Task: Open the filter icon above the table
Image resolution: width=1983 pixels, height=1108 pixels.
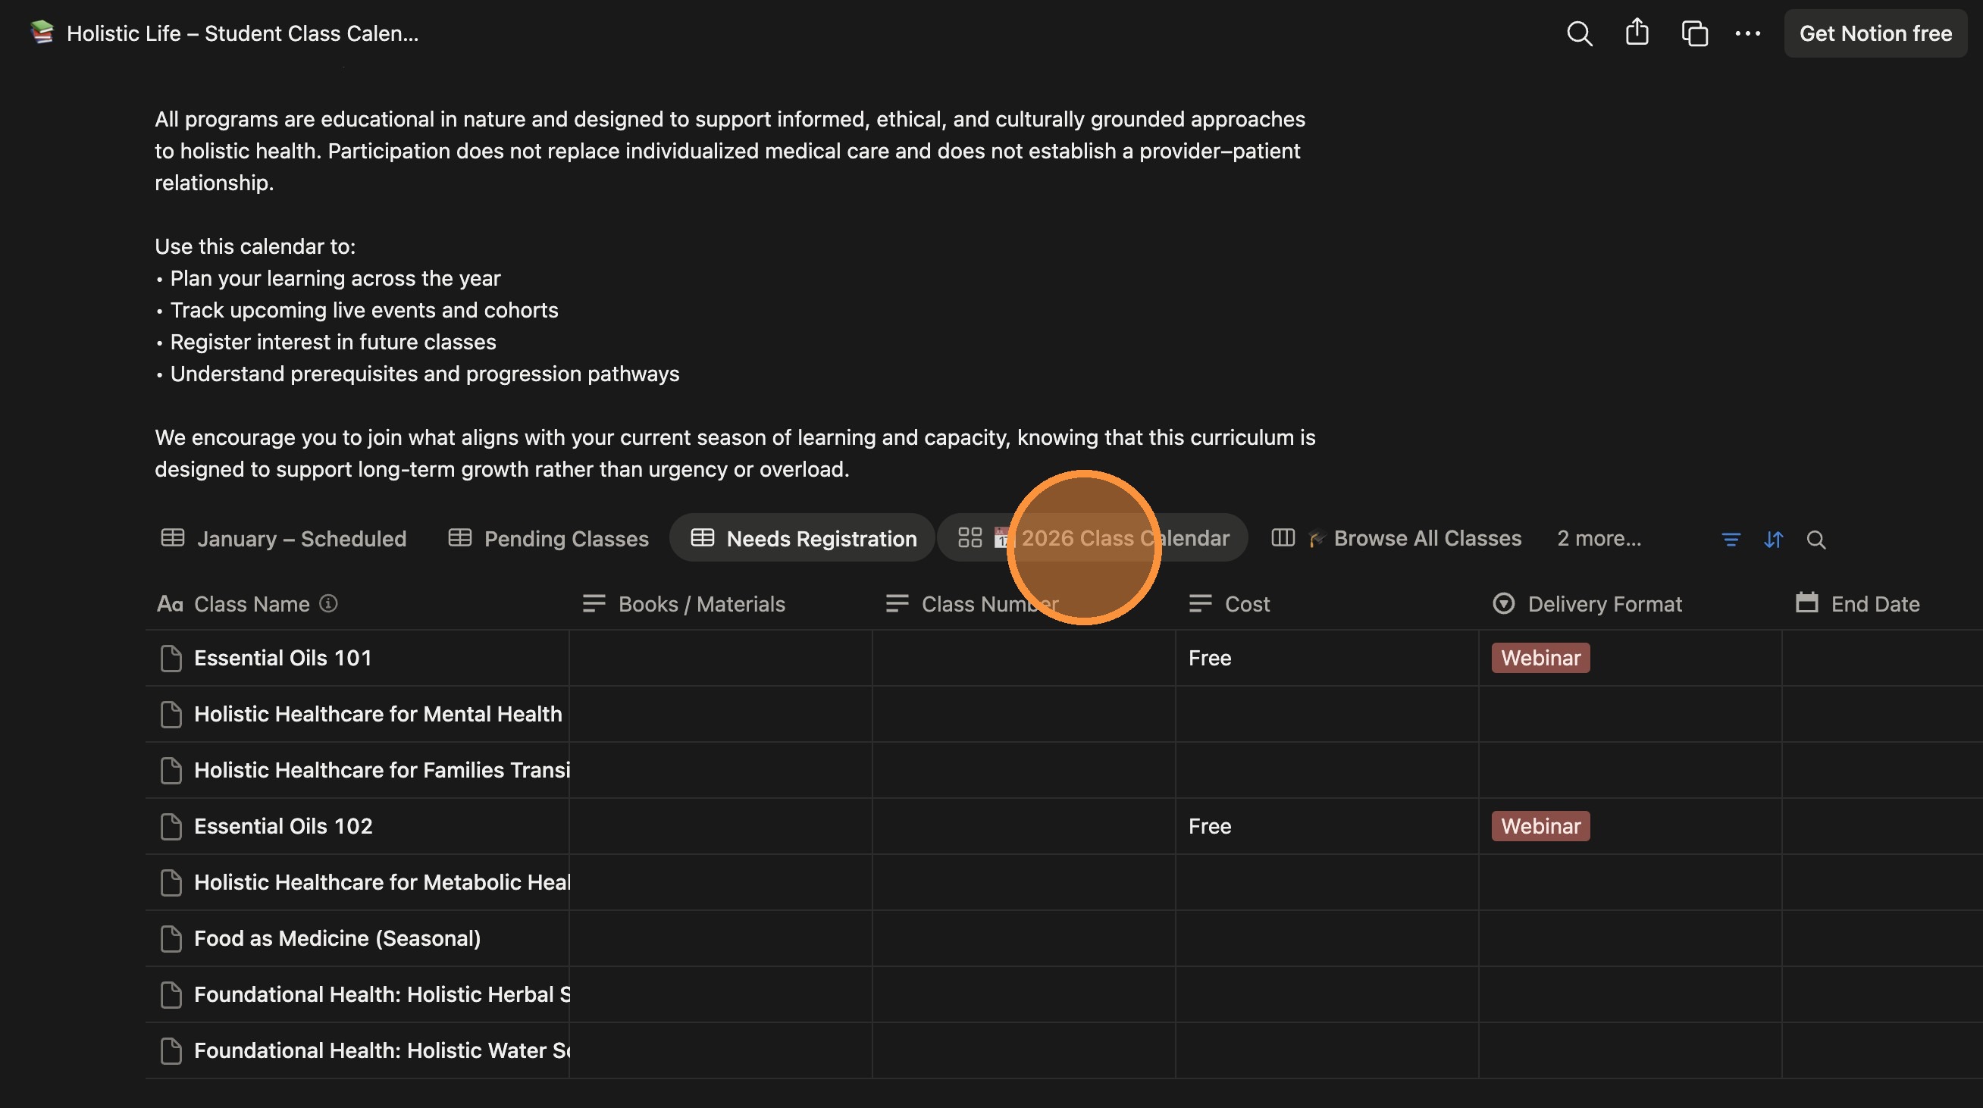Action: point(1731,539)
